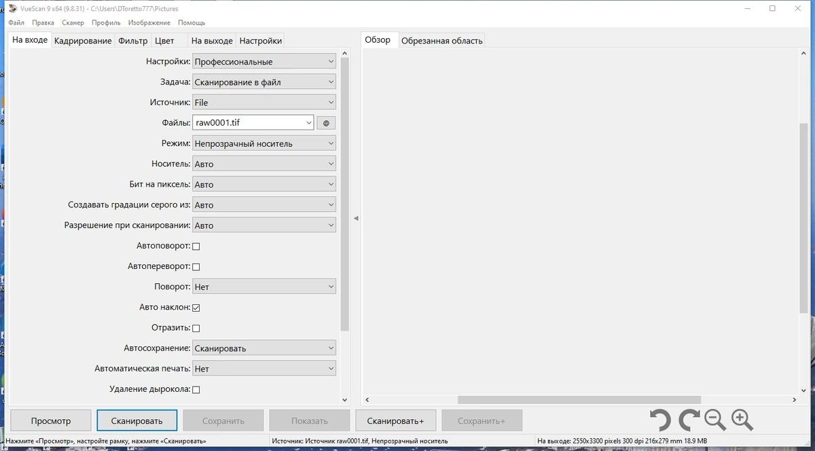
Task: Switch to the Кадрирование tab
Action: [x=83, y=41]
